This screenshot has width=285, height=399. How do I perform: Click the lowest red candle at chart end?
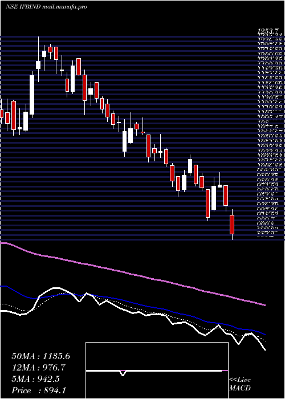(x=232, y=225)
